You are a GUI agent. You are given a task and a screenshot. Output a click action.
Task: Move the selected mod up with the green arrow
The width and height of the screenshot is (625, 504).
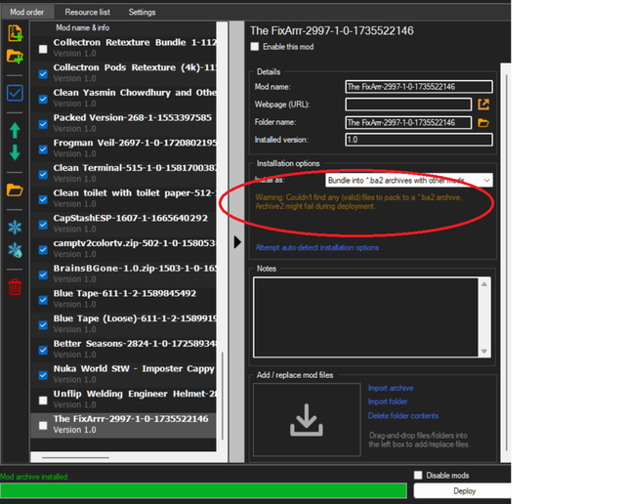pos(16,130)
